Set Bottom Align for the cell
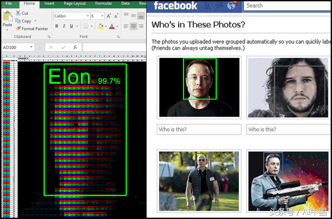 click(141, 16)
